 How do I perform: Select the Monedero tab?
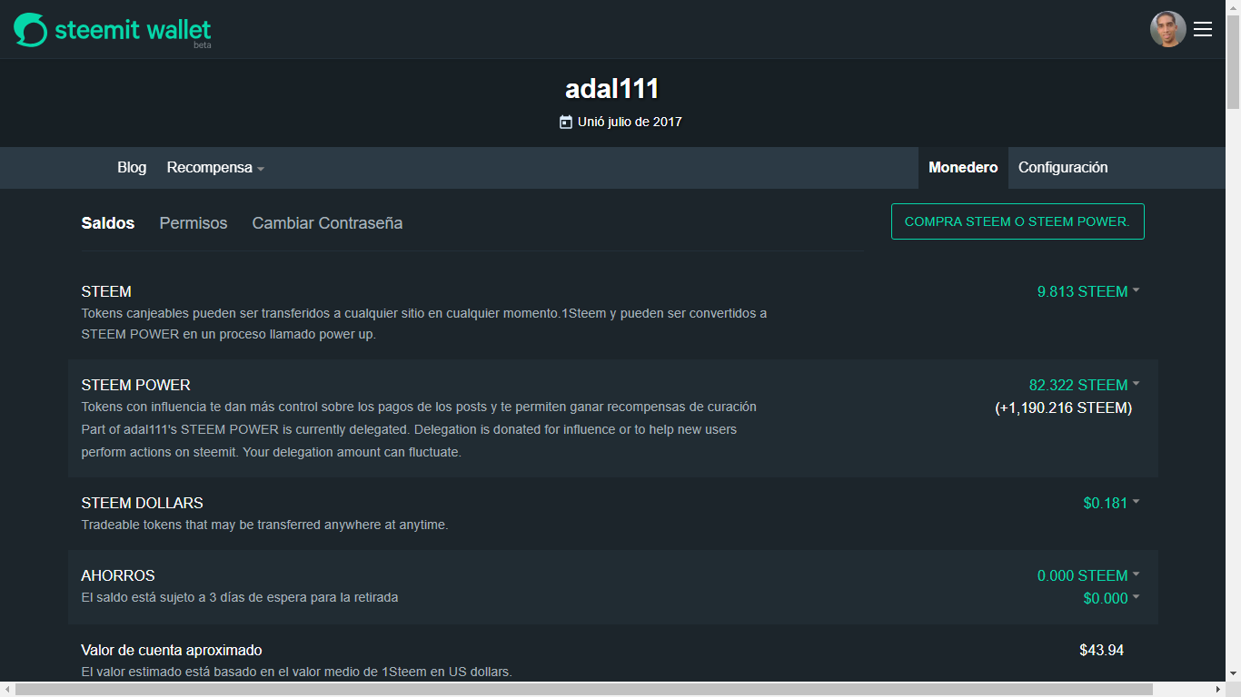pos(963,168)
